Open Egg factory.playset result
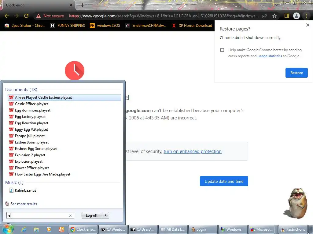The width and height of the screenshot is (313, 234). coord(64,117)
